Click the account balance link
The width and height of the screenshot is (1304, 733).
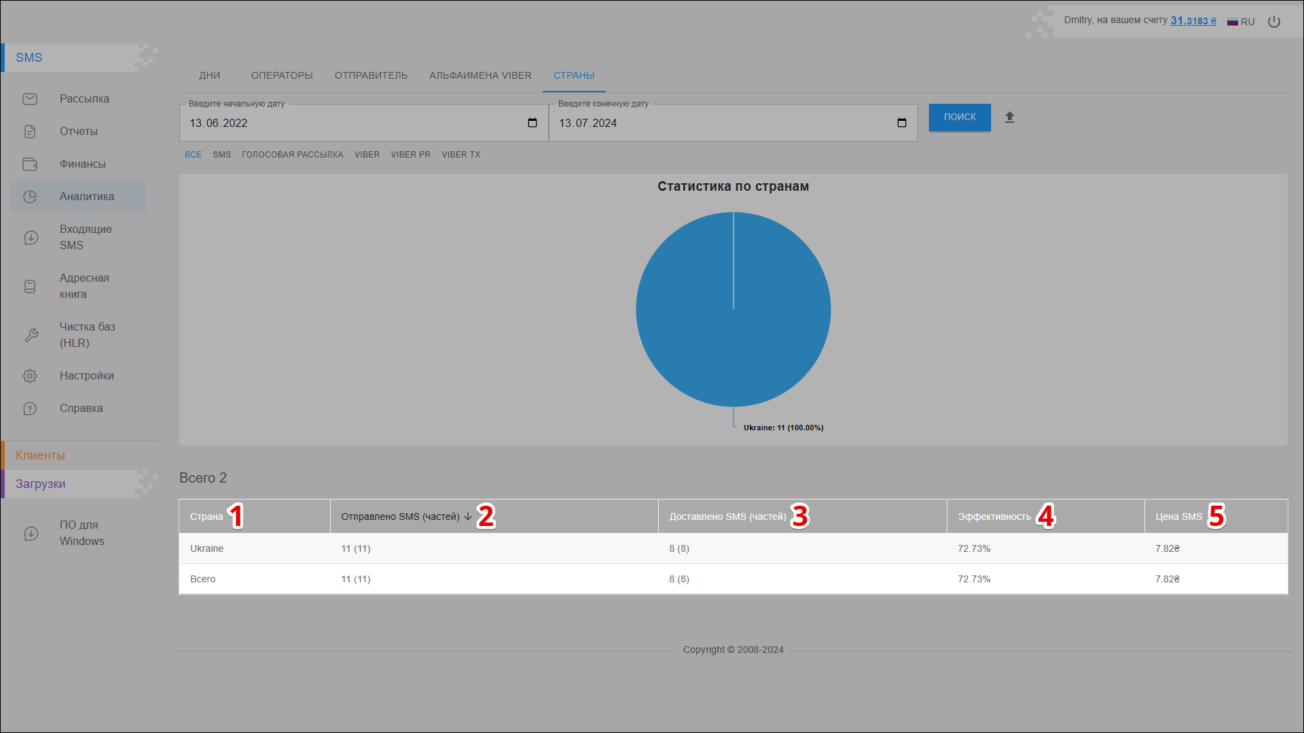tap(1193, 20)
